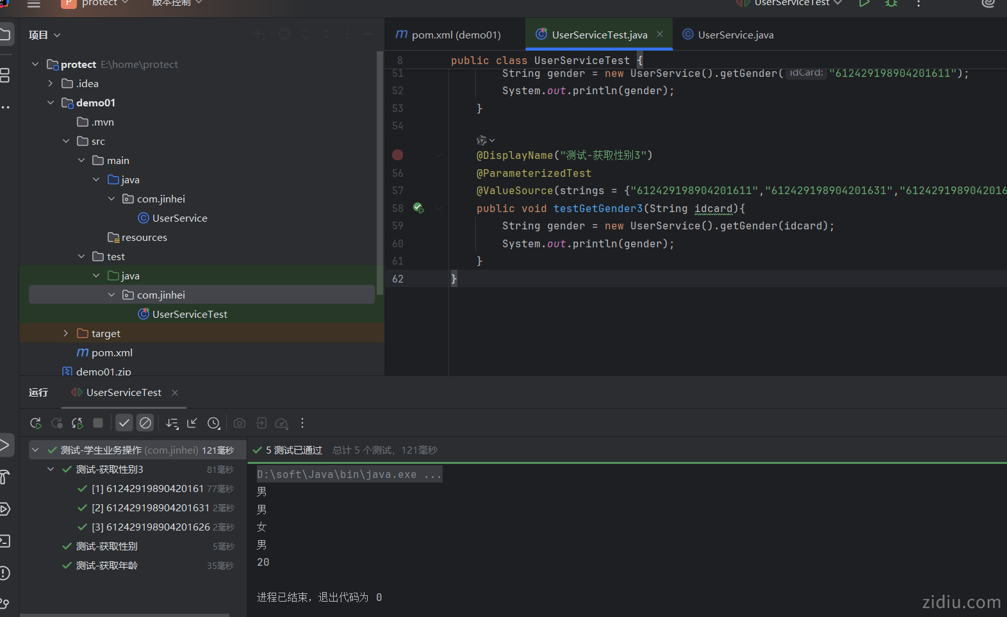Click Rerun failed tests icon

click(57, 423)
